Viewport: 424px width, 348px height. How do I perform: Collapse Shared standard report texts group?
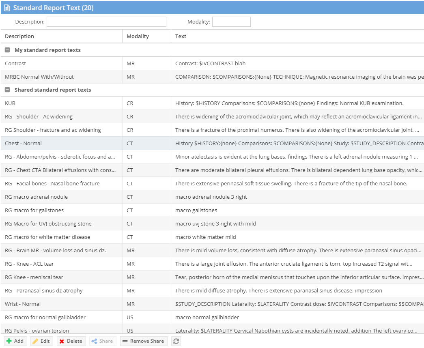(8, 90)
